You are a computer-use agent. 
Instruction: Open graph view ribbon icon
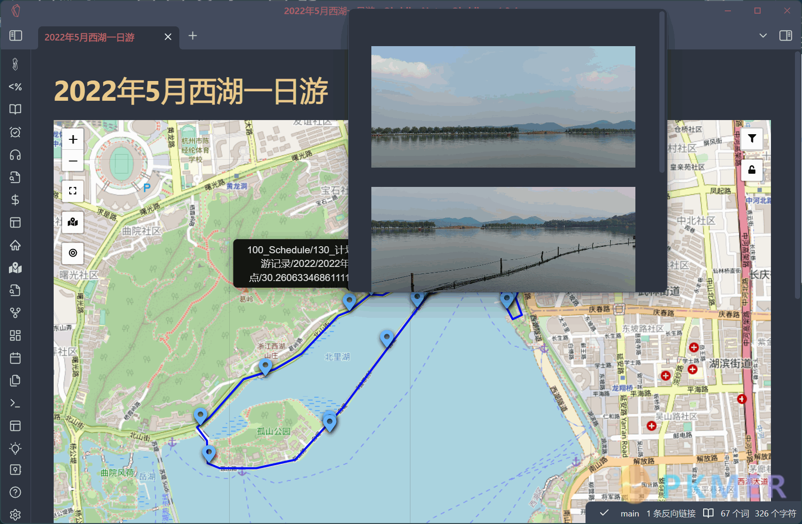coord(15,313)
